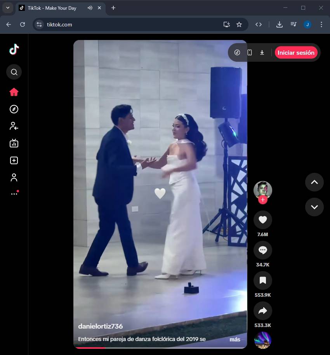Bookmark the video to favorites
Image resolution: width=330 pixels, height=355 pixels.
(263, 280)
